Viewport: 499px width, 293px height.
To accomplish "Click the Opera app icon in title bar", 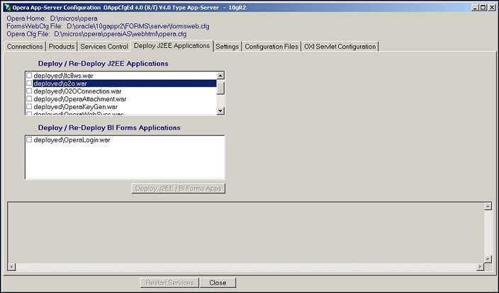I will (x=8, y=7).
